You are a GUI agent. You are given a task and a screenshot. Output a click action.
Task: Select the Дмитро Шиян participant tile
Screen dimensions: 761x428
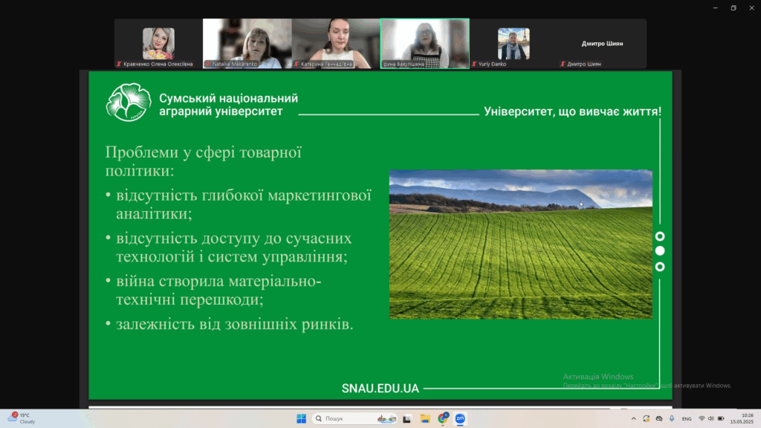pyautogui.click(x=602, y=44)
